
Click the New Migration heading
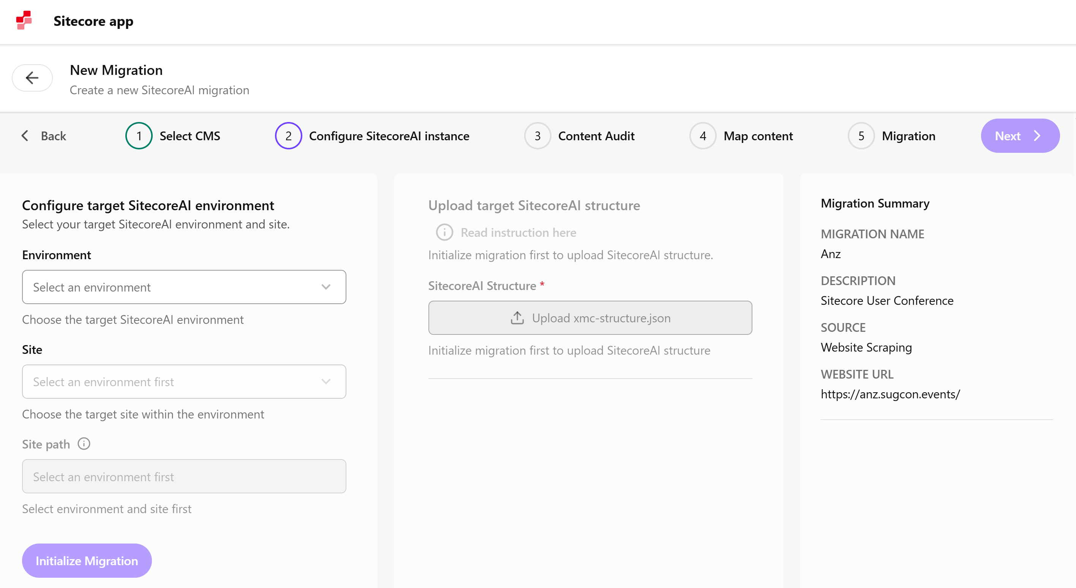116,70
